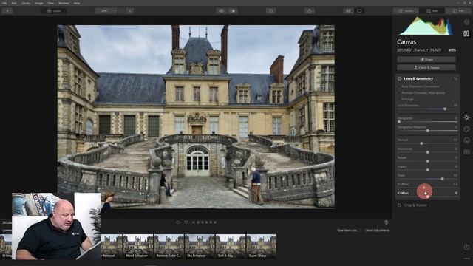Click the Clone & Stamp button
This screenshot has width=473, height=266.
pos(426,67)
